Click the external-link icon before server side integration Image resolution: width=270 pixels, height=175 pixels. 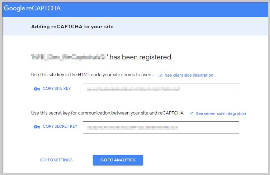[191, 114]
